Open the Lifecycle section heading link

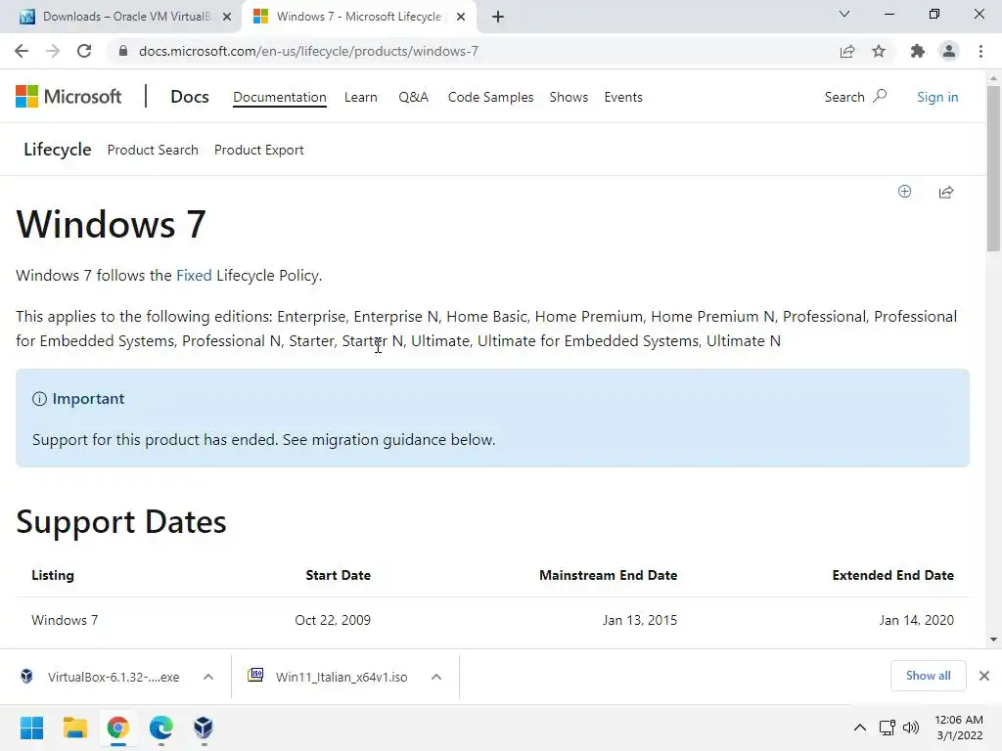[58, 150]
